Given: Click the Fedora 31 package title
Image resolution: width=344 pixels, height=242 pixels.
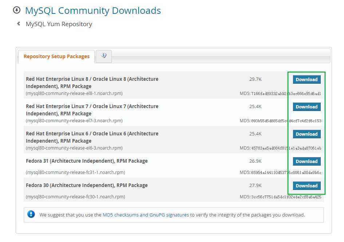Looking at the screenshot, I should coord(87,161).
